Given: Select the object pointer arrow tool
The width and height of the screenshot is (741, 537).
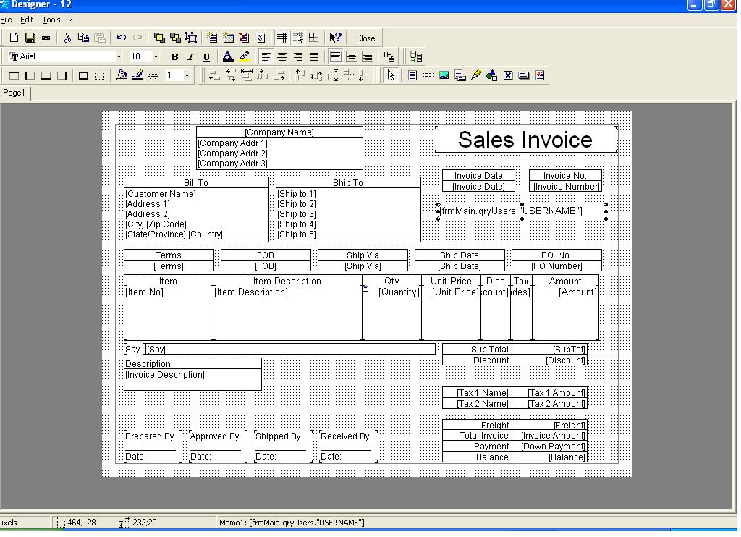Looking at the screenshot, I should point(391,75).
